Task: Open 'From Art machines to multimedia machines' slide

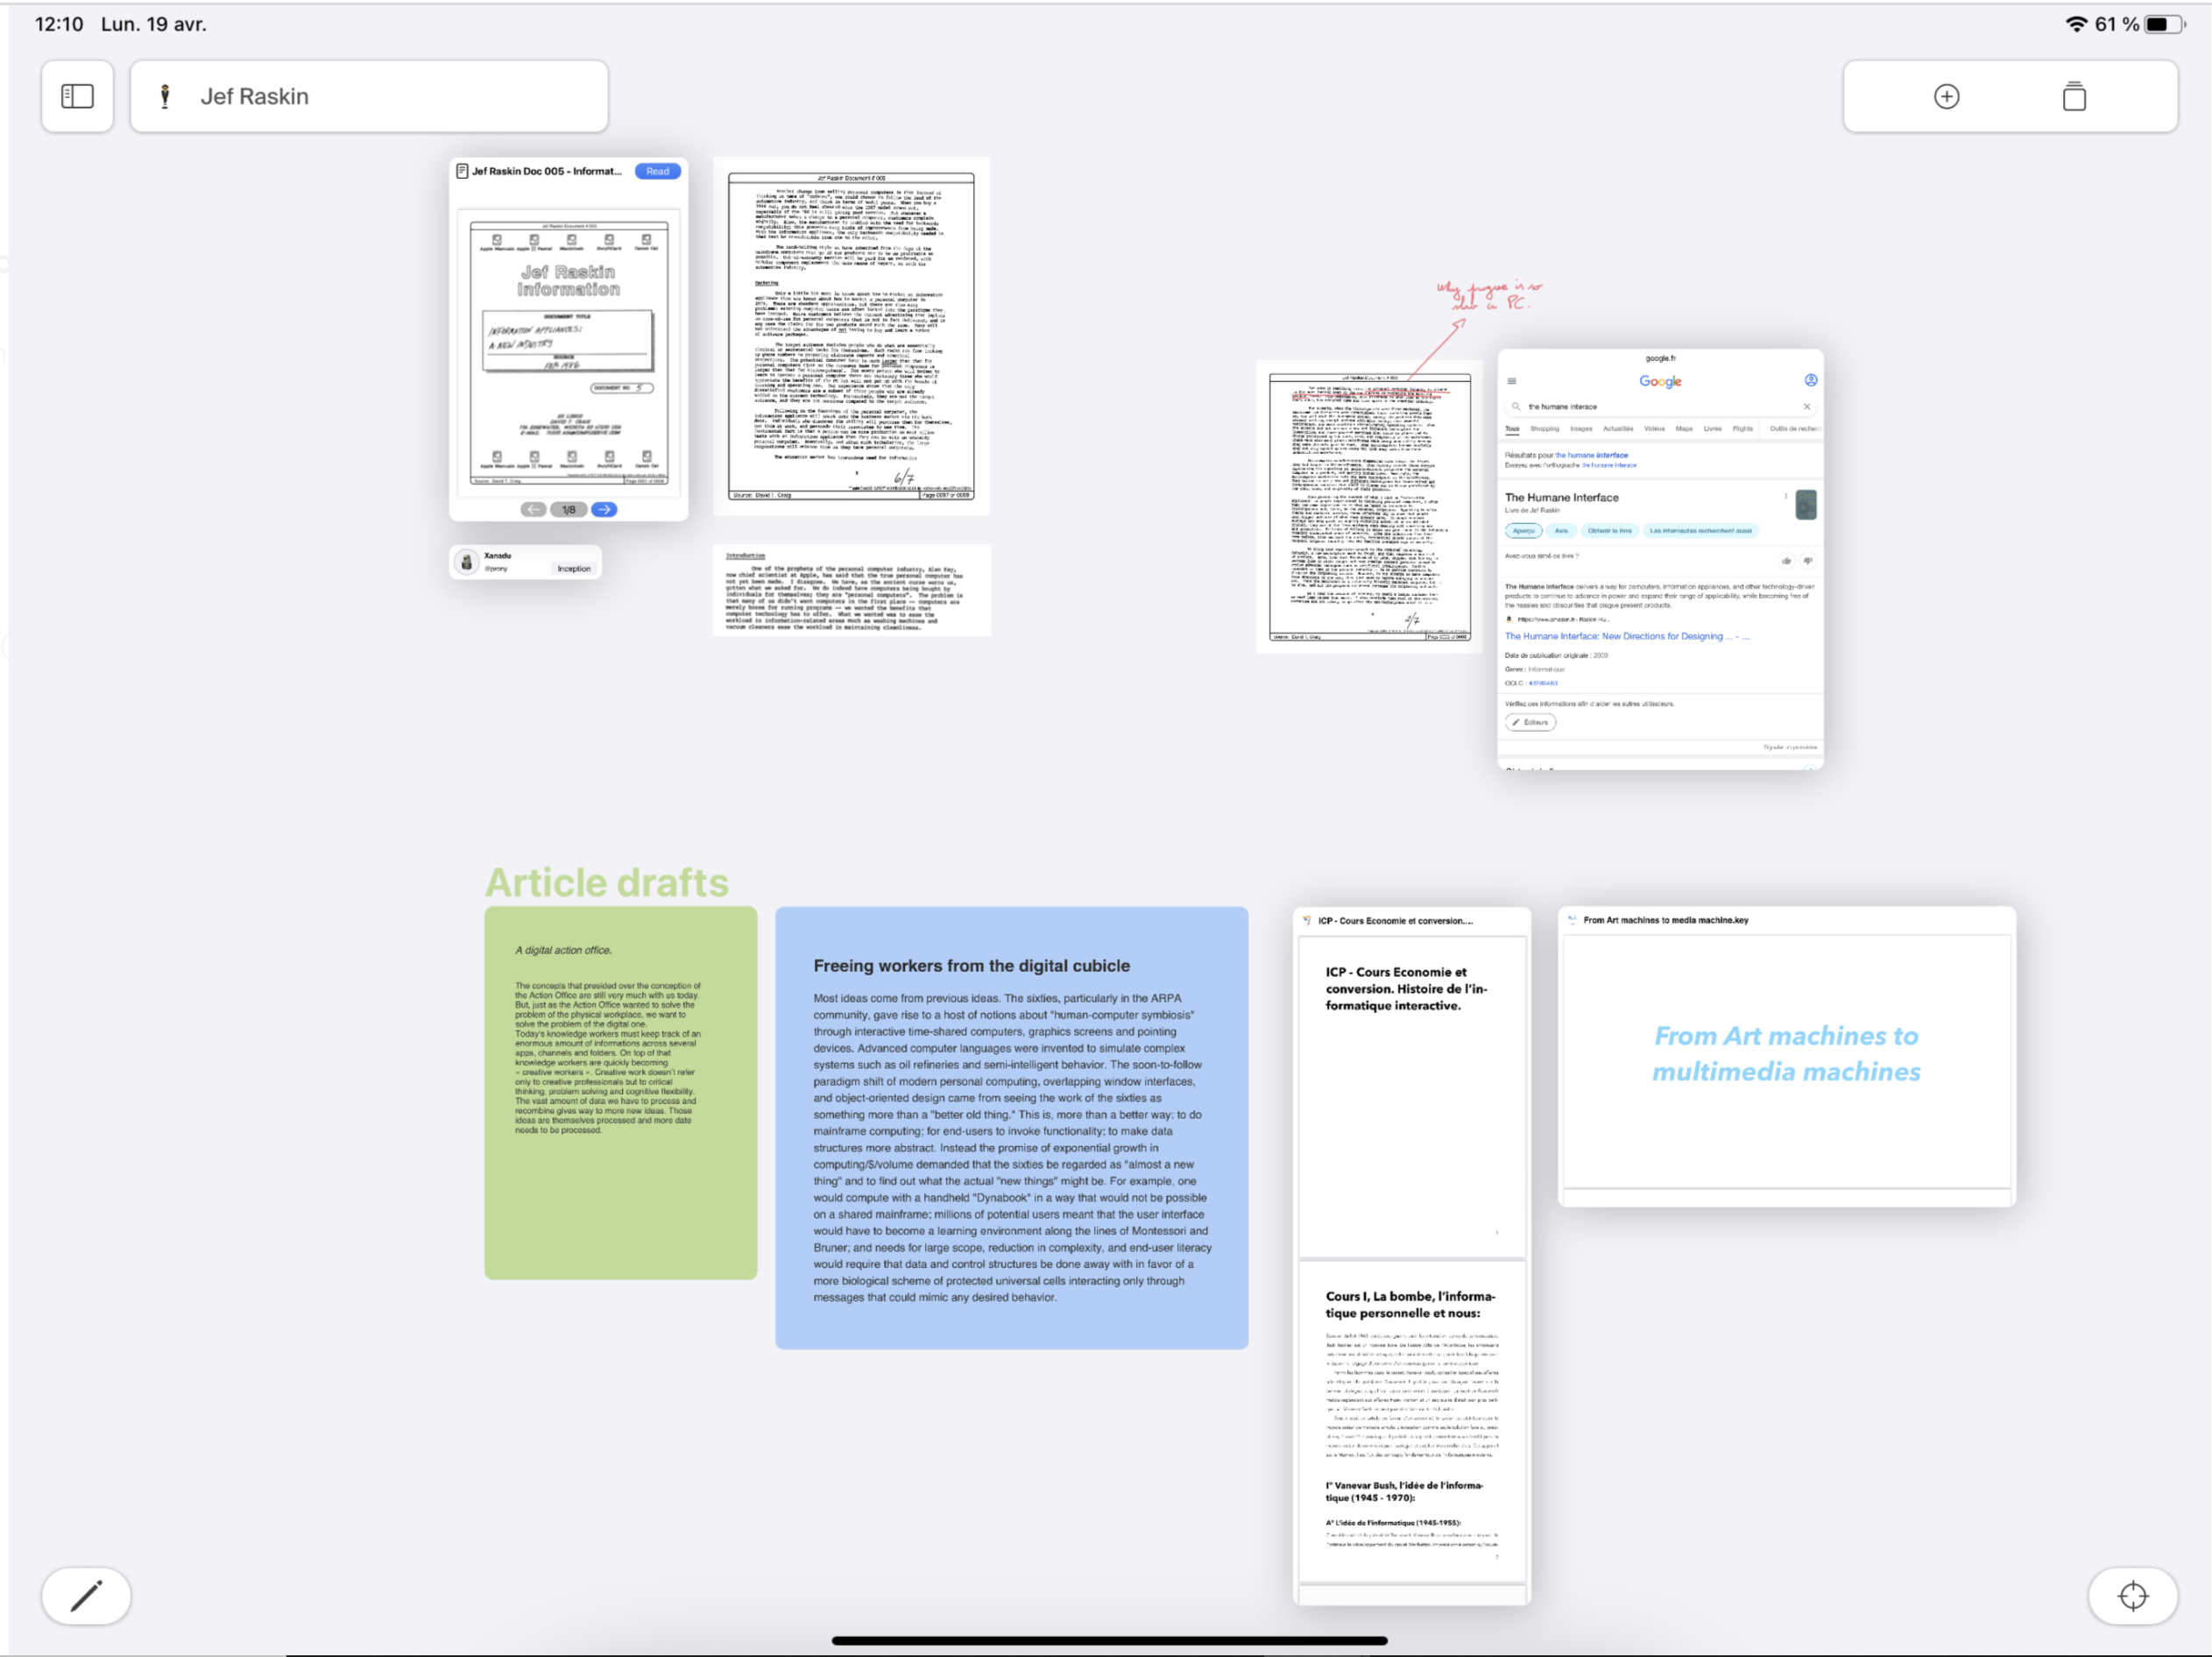Action: tap(1786, 1054)
